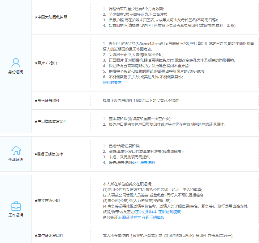Viewport: 259px width, 243px height.
Task: Click the ★中国大陆因私护照 row heading
Action: (x=51, y=17)
